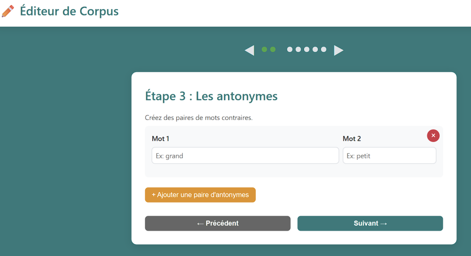Click the right triangle step arrow
The width and height of the screenshot is (471, 256).
pyautogui.click(x=339, y=50)
